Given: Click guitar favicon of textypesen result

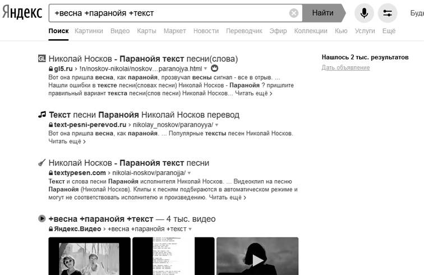Looking at the screenshot, I should [42, 163].
